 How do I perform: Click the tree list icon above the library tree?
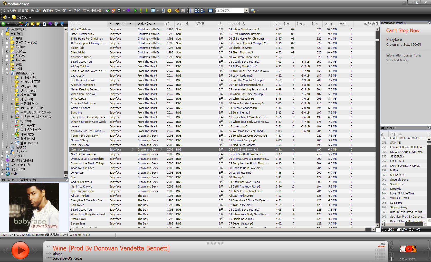pyautogui.click(x=21, y=24)
